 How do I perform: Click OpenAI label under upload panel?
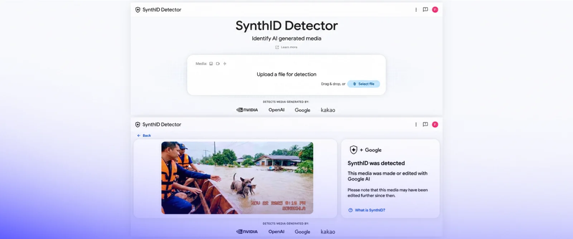click(x=276, y=110)
